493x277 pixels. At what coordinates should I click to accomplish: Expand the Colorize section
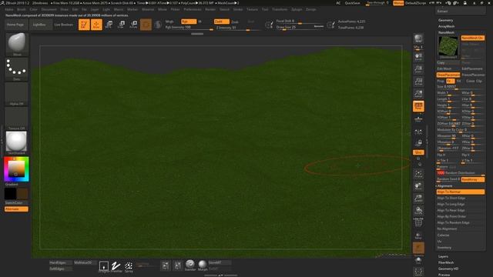(444, 235)
